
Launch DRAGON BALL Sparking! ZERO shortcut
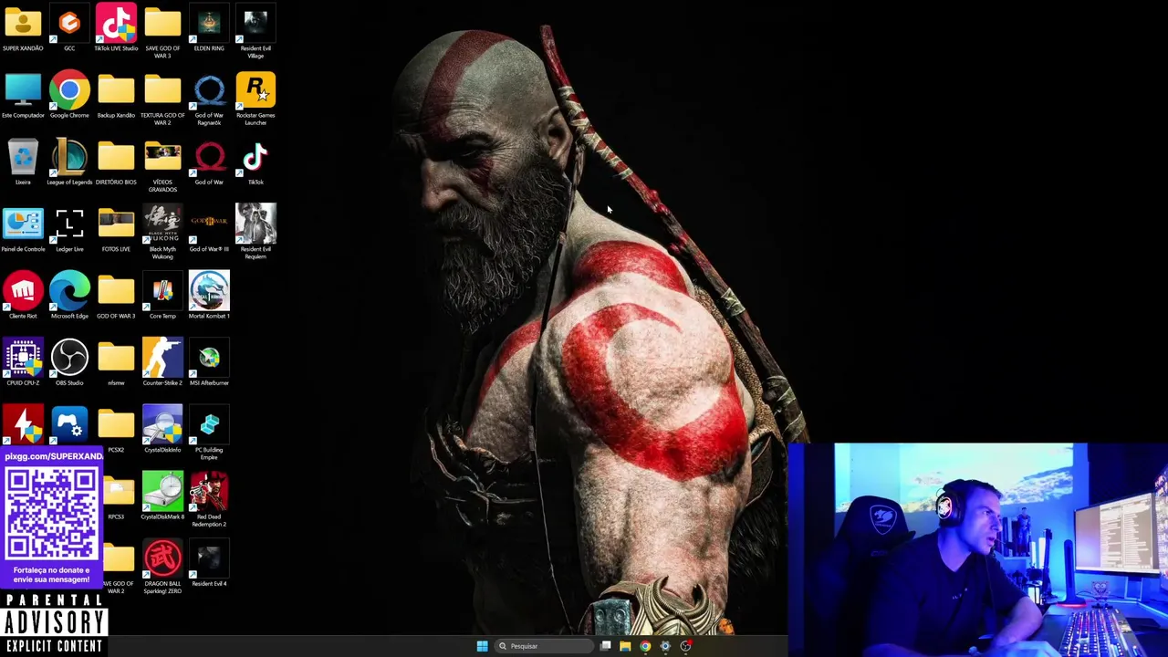point(162,568)
